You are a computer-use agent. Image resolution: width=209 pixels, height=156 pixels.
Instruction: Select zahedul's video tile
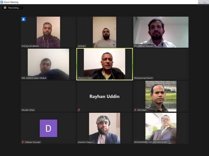coord(104,32)
